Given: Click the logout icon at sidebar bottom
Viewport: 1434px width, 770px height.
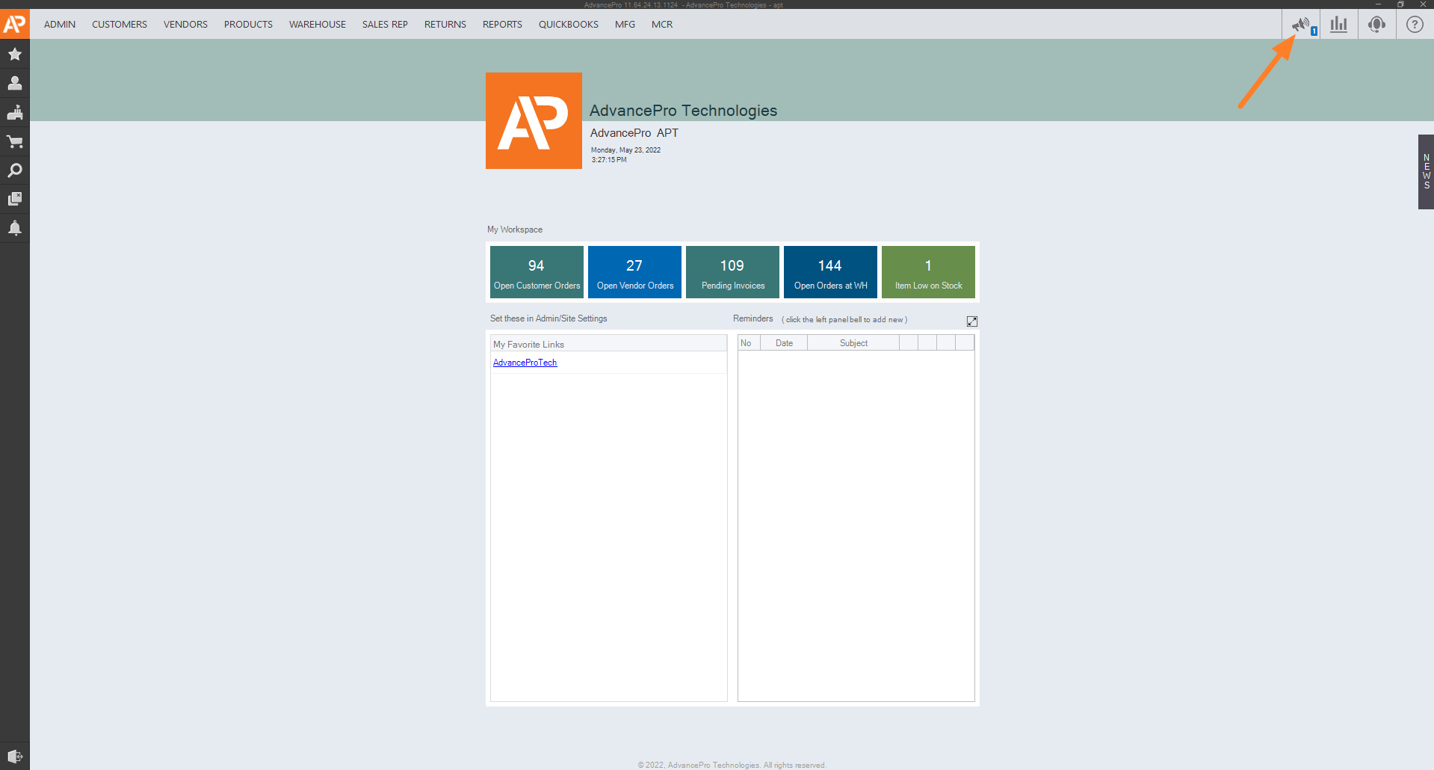Looking at the screenshot, I should [x=14, y=756].
